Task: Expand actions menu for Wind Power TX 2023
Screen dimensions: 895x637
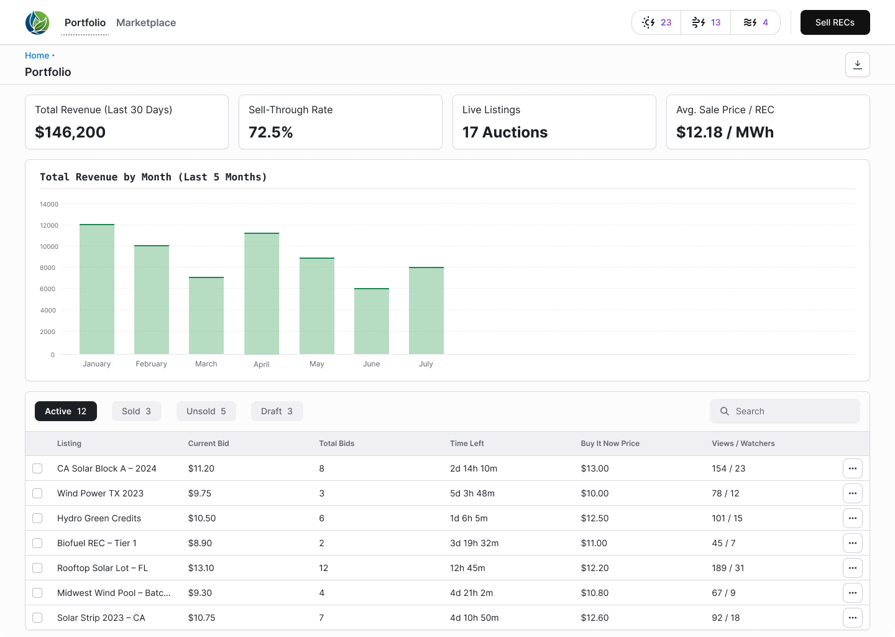Action: pyautogui.click(x=852, y=493)
